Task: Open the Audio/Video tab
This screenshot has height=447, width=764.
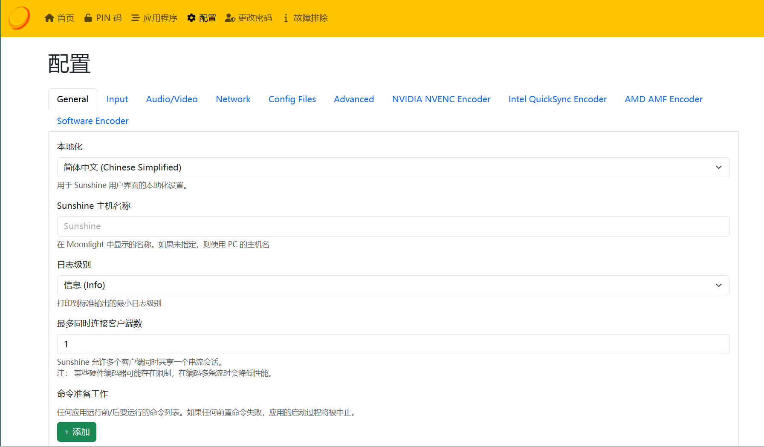Action: pos(171,99)
